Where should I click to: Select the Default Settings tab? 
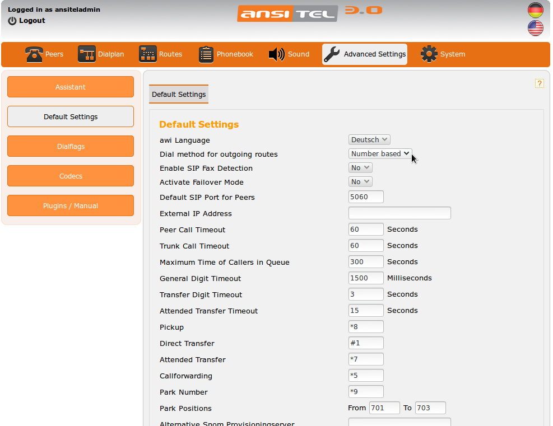(x=179, y=95)
